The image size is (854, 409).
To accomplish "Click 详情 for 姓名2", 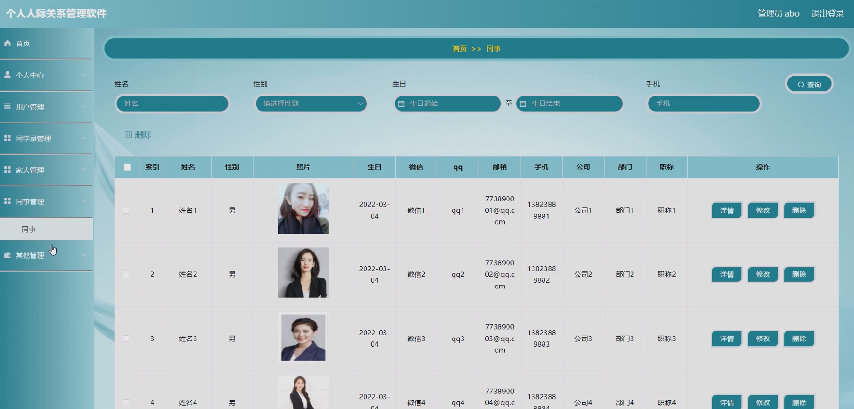I will click(727, 274).
